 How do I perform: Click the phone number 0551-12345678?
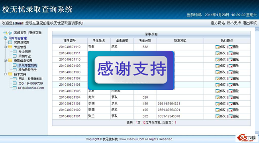[169, 116]
